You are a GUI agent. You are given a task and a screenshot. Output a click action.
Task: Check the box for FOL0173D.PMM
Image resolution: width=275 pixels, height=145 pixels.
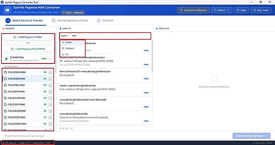point(50,117)
